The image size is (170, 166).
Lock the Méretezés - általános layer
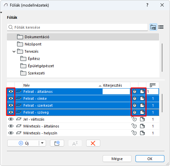[134, 126]
